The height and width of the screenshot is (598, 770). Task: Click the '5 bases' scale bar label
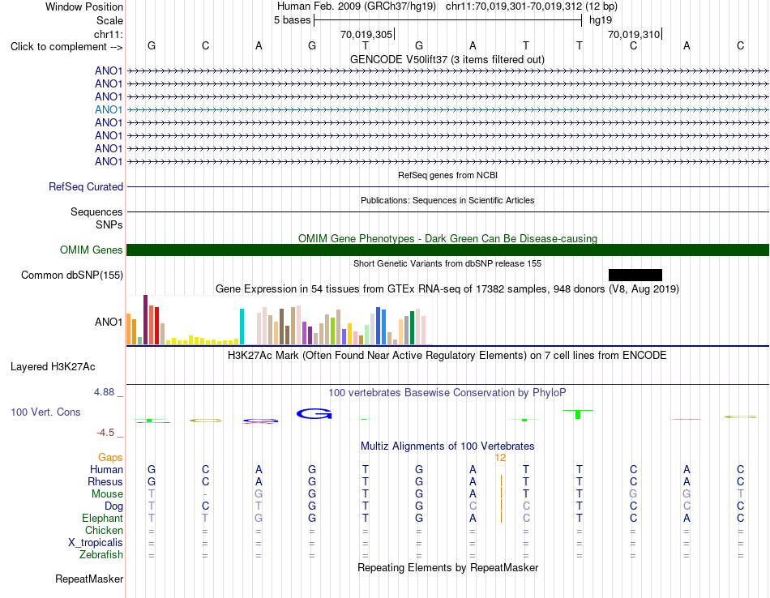(x=292, y=20)
